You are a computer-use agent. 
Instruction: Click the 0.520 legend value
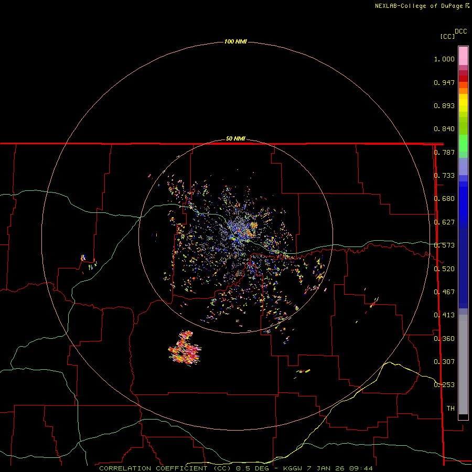[x=444, y=269]
